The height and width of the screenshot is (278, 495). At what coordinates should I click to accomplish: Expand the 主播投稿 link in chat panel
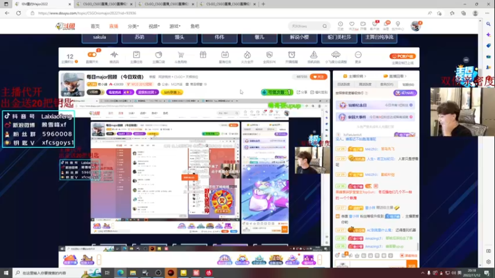pos(355,76)
